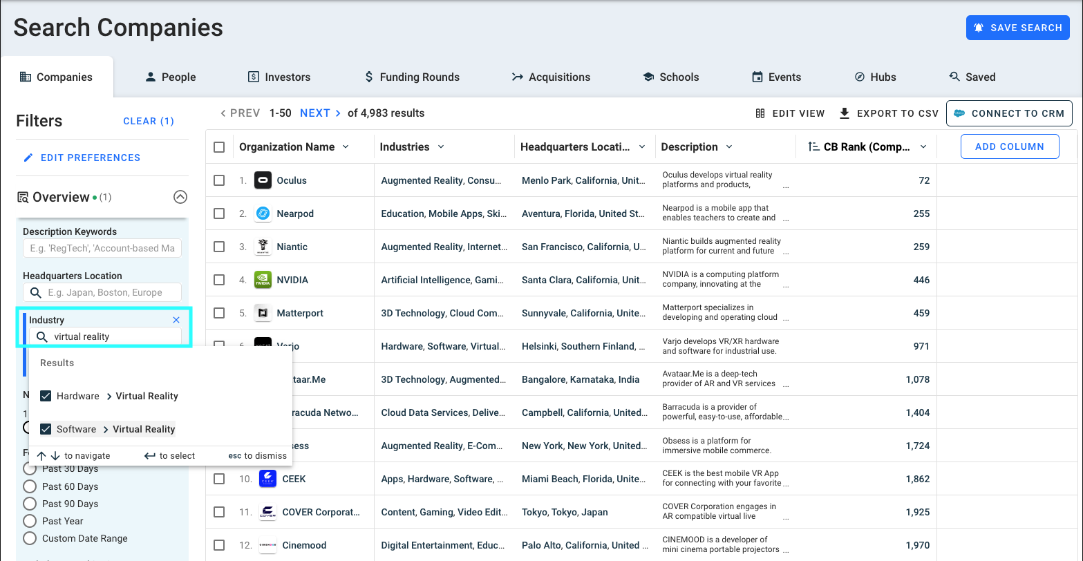Open Description column dropdown arrow
Image resolution: width=1083 pixels, height=561 pixels.
(x=729, y=146)
